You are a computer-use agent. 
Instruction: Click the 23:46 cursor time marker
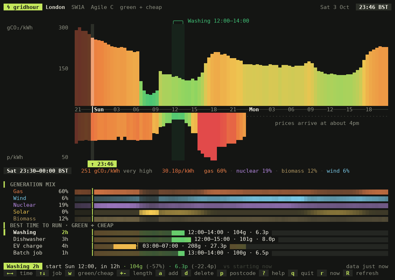(102, 164)
